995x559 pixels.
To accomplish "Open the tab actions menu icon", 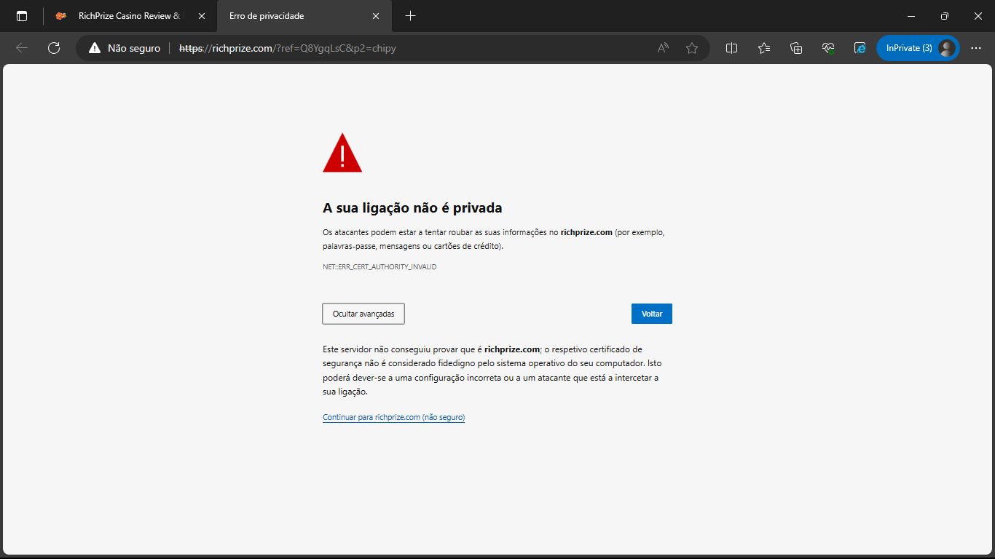I will pos(22,16).
